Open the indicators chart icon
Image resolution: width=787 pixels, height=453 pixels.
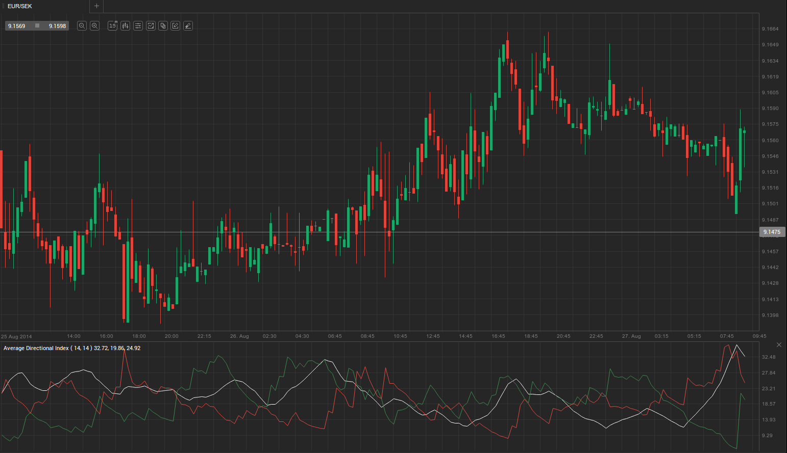(x=151, y=26)
